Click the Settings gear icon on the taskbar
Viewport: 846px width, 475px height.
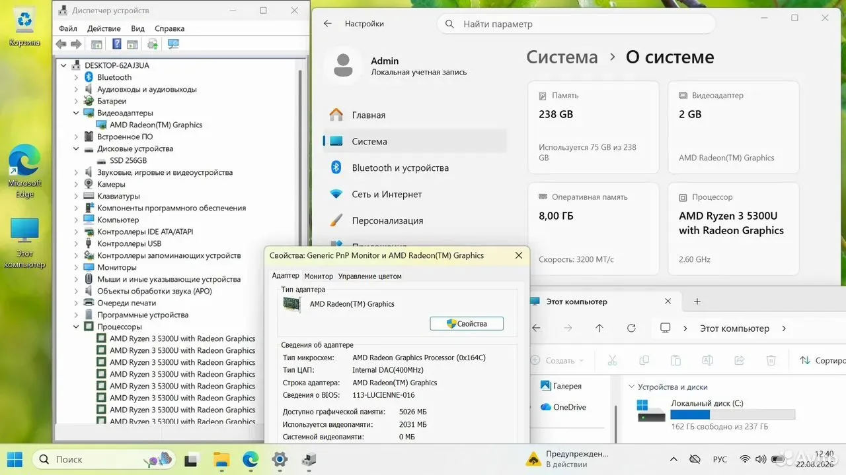[280, 459]
